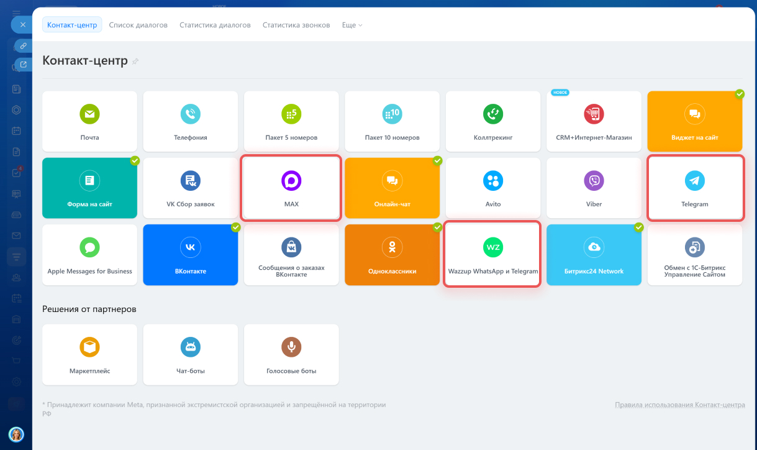This screenshot has width=757, height=450.
Task: Switch to Список диалогов tab
Action: pos(138,25)
